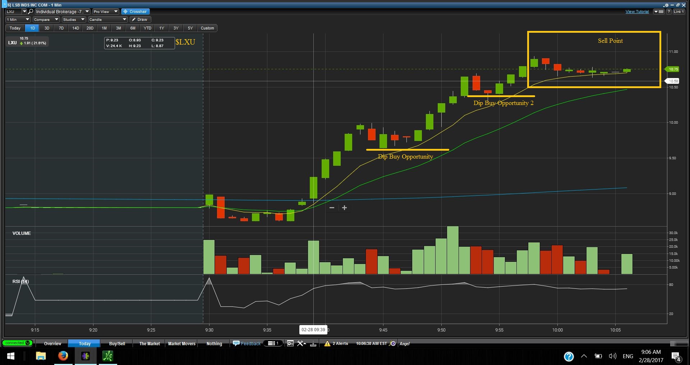Screen dimensions: 690x365
Task: Zoom in chart with plus icon
Action: pyautogui.click(x=344, y=207)
